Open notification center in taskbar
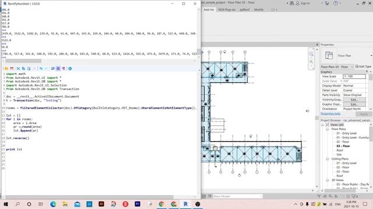Viewport: 373px width, 209px height. 365,204
